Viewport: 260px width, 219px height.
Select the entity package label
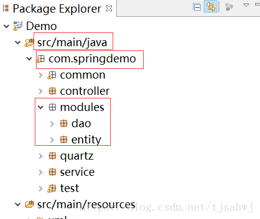[x=86, y=140]
